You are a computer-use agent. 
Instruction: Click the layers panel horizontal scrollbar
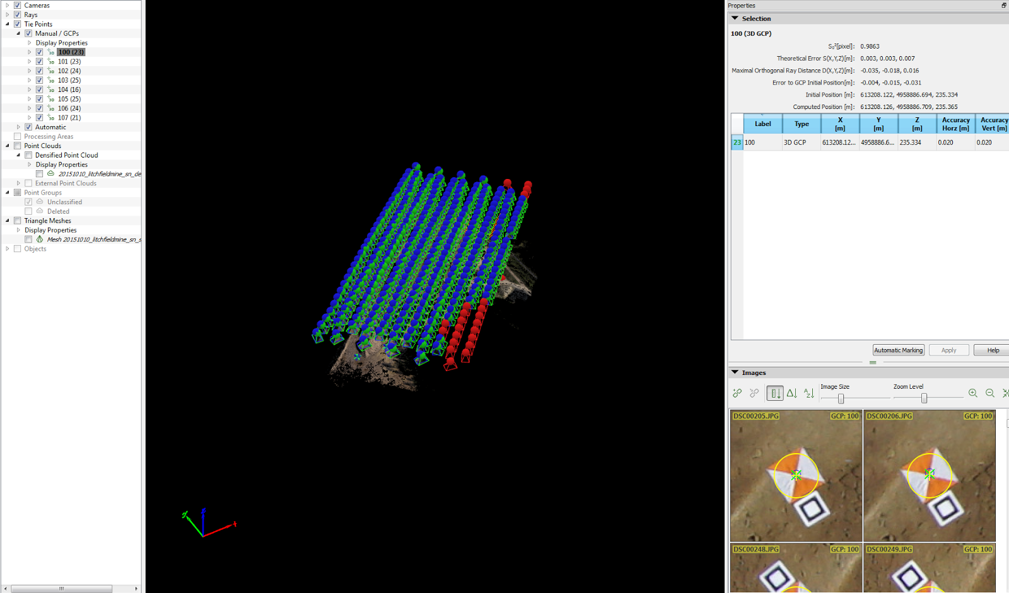(x=62, y=589)
